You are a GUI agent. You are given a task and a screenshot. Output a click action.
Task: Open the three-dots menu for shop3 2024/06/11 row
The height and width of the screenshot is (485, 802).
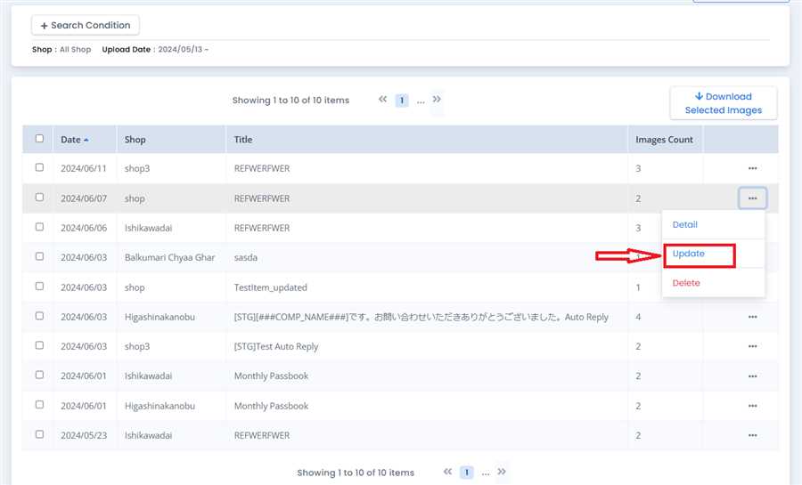click(x=752, y=168)
